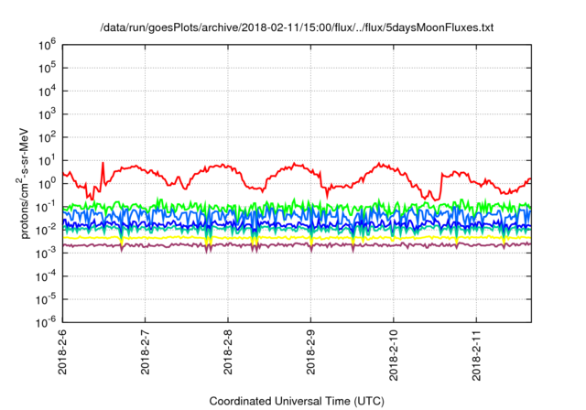Click the 10^-5 y-axis tick label
The height and width of the screenshot is (410, 586).
pyautogui.click(x=46, y=300)
